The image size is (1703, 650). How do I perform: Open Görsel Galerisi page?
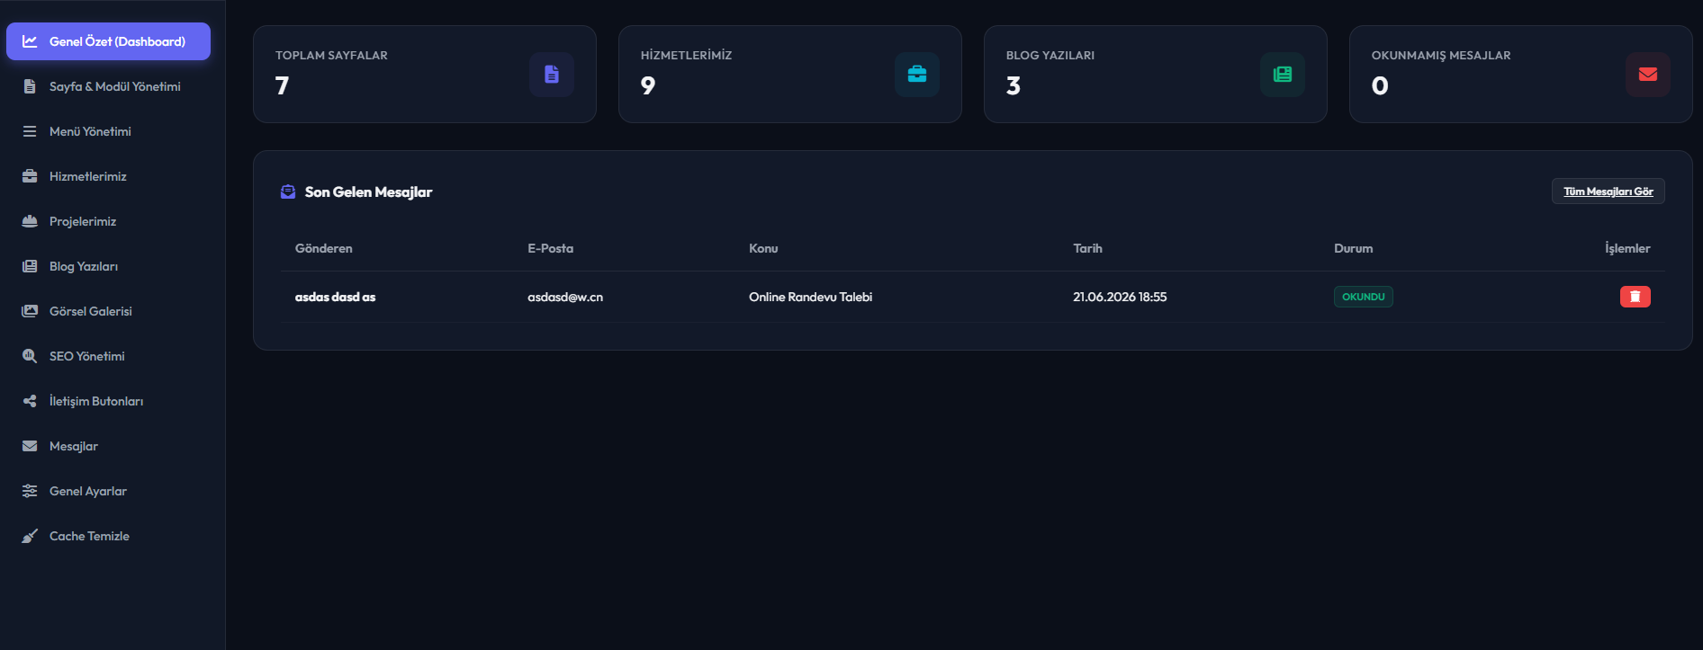pyautogui.click(x=108, y=311)
